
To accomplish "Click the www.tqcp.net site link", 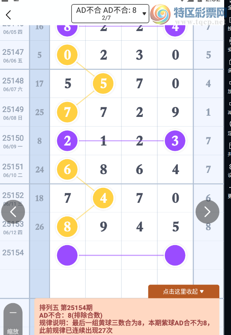I will tap(200, 22).
